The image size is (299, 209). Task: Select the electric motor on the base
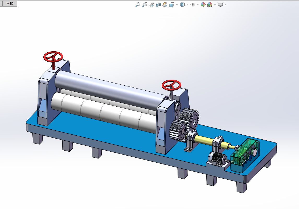click(x=218, y=158)
